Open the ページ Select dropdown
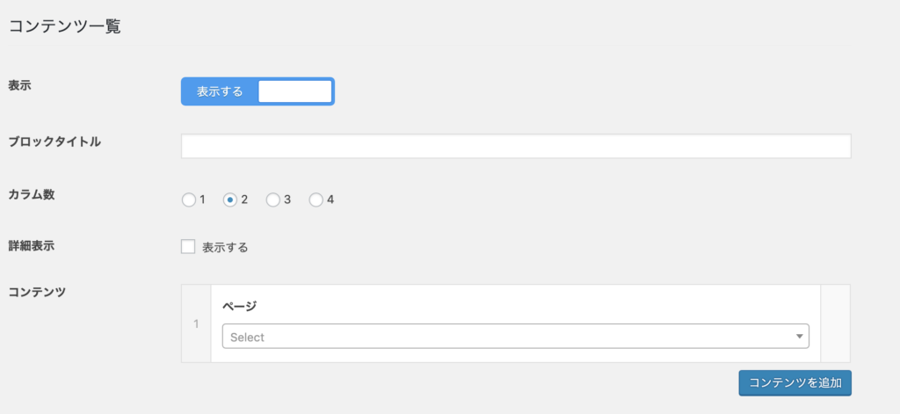Image resolution: width=900 pixels, height=414 pixels. coord(515,337)
